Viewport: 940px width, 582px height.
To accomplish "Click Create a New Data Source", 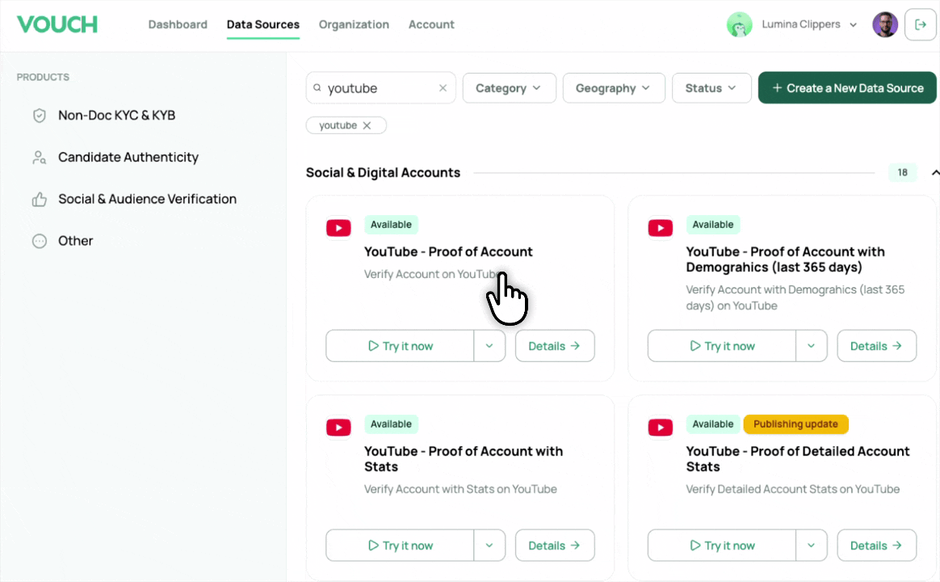I will (847, 88).
